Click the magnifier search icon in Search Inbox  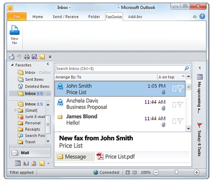pyautogui.click(x=187, y=68)
